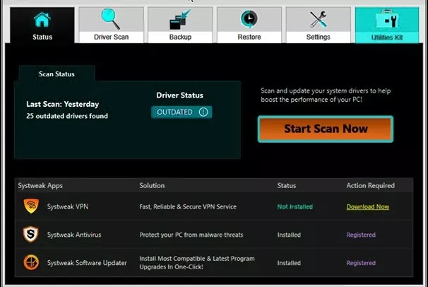Click the Restore clock icon

[249, 19]
